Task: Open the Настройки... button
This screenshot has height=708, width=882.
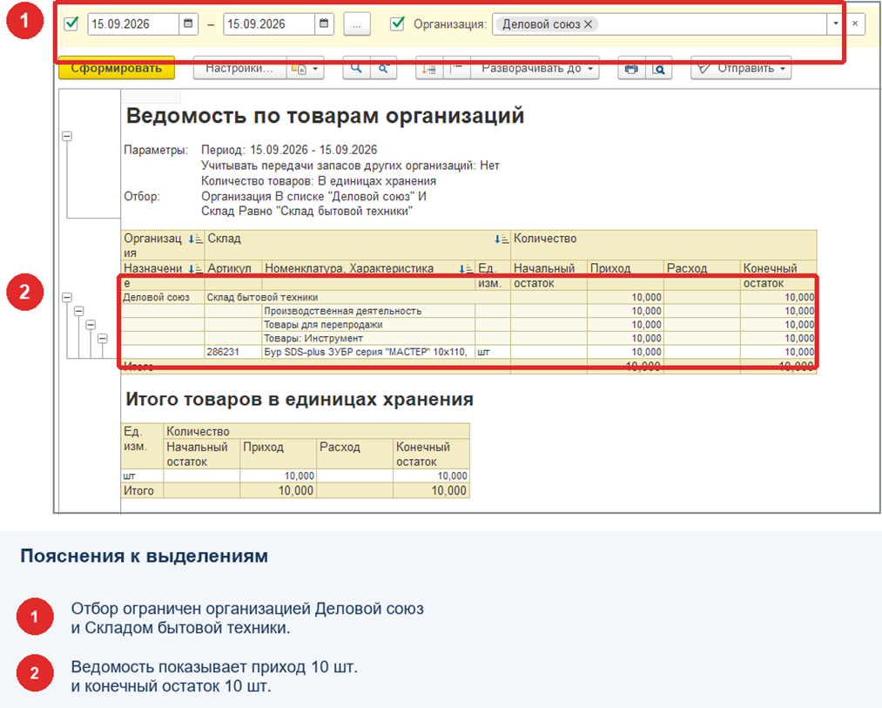Action: (239, 69)
